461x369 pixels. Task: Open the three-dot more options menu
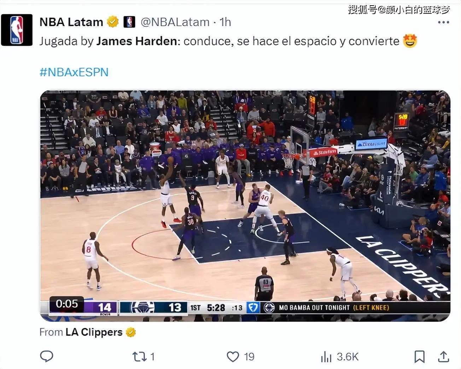point(443,22)
